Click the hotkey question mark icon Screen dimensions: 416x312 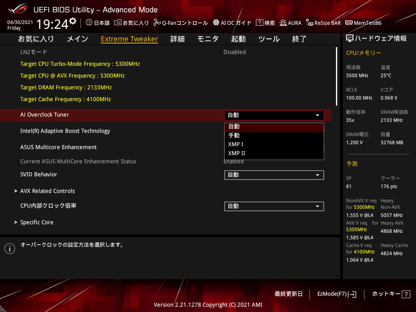tap(406, 294)
